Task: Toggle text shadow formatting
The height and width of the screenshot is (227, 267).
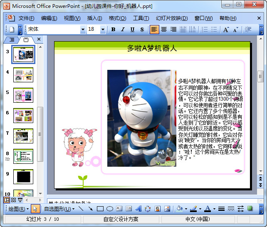Action: pyautogui.click(x=142, y=30)
